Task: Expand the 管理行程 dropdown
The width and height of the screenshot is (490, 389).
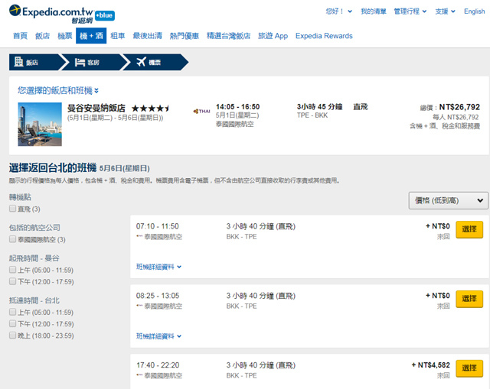Action: [x=410, y=11]
